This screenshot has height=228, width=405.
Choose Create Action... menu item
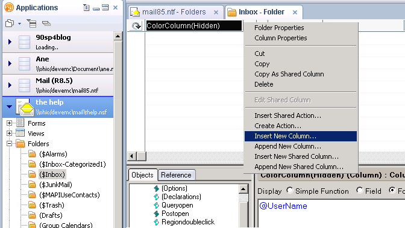click(x=278, y=126)
